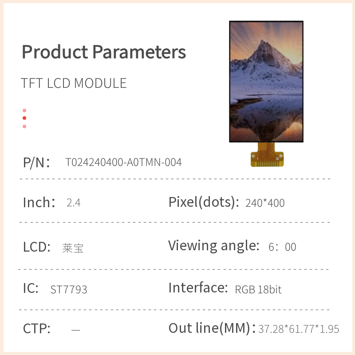Select part number T024240400-A0TMN-004
355x355 pixels.
tap(123, 162)
